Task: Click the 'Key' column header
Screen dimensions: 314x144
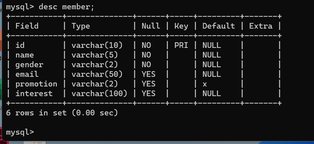Action: pyautogui.click(x=181, y=26)
